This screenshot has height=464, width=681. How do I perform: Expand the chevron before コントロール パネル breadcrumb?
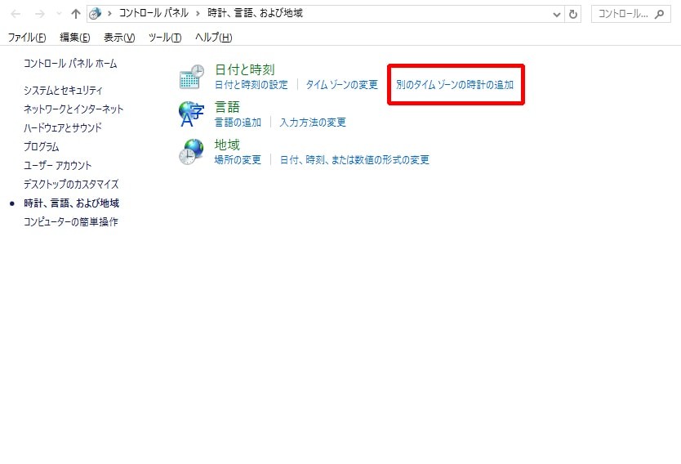pyautogui.click(x=109, y=13)
